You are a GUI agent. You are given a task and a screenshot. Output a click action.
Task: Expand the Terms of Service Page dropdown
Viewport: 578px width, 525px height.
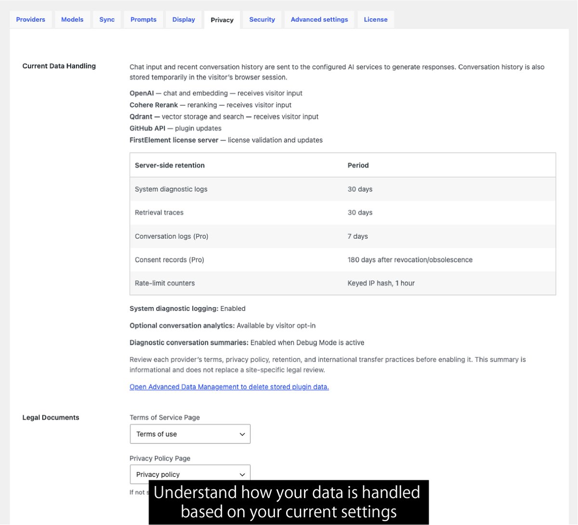coord(190,434)
